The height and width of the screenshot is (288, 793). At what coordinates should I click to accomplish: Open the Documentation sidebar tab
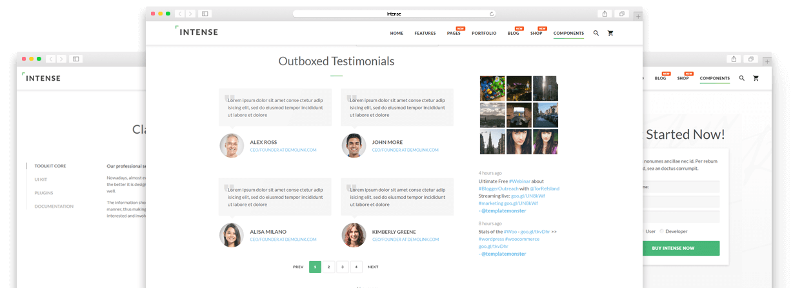[54, 207]
